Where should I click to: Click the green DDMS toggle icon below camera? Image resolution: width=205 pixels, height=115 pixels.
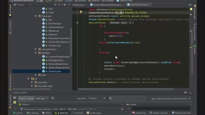pos(15,102)
